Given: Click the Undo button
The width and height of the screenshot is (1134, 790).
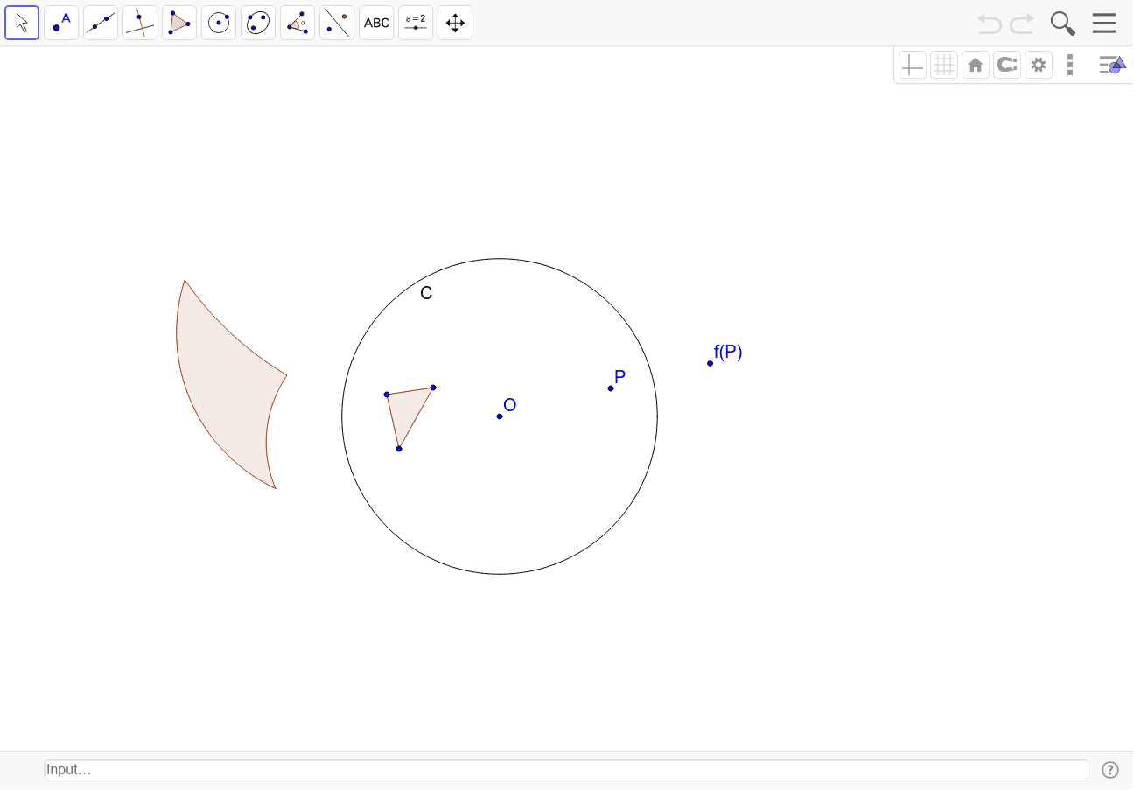Looking at the screenshot, I should coord(989,23).
